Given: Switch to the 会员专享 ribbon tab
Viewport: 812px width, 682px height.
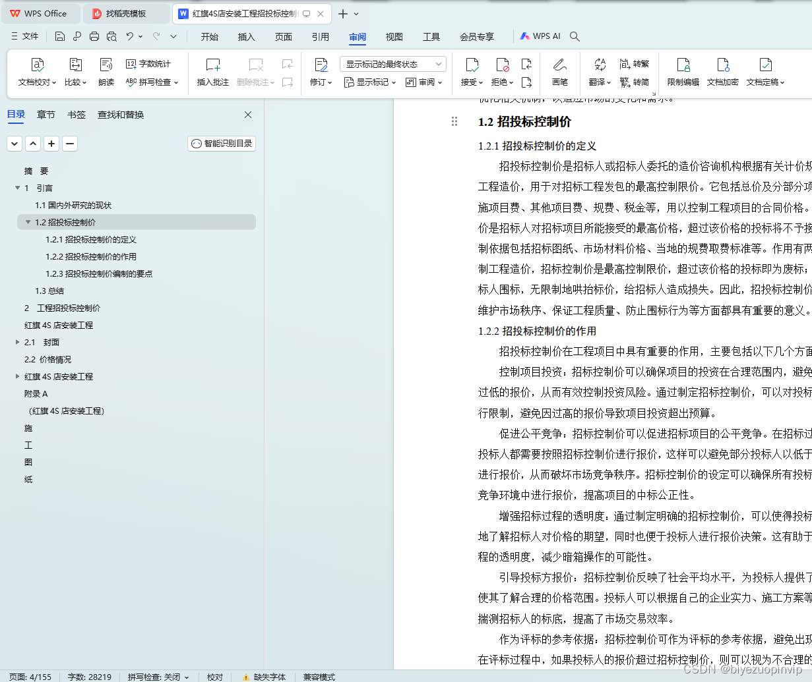Looking at the screenshot, I should coord(477,37).
